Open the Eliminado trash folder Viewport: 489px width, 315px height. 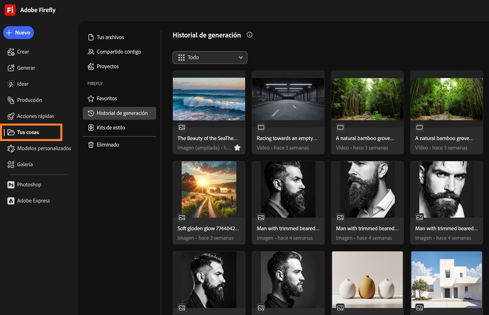pyautogui.click(x=108, y=145)
